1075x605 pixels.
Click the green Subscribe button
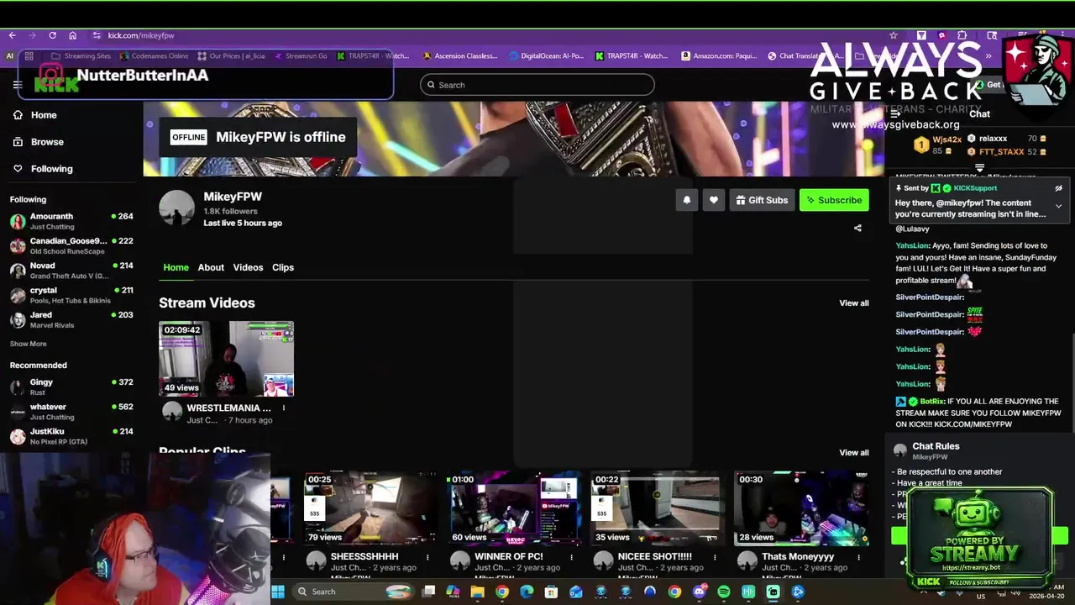[834, 200]
